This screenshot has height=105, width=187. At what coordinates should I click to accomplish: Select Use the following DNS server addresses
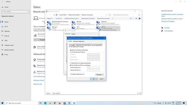tap(71, 65)
